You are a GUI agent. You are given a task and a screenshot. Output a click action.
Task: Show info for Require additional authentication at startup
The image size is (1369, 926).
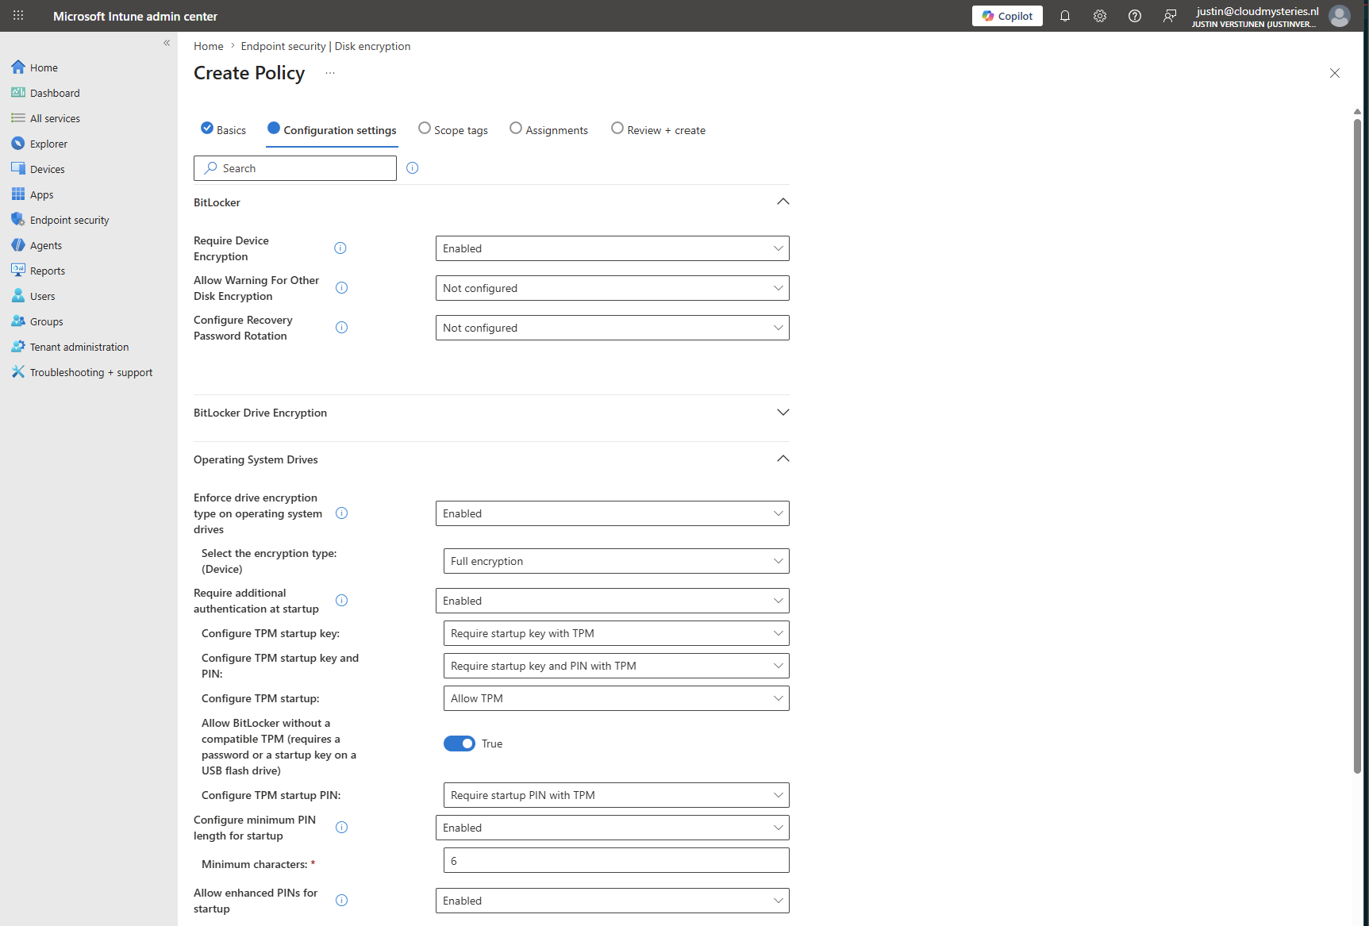point(342,601)
